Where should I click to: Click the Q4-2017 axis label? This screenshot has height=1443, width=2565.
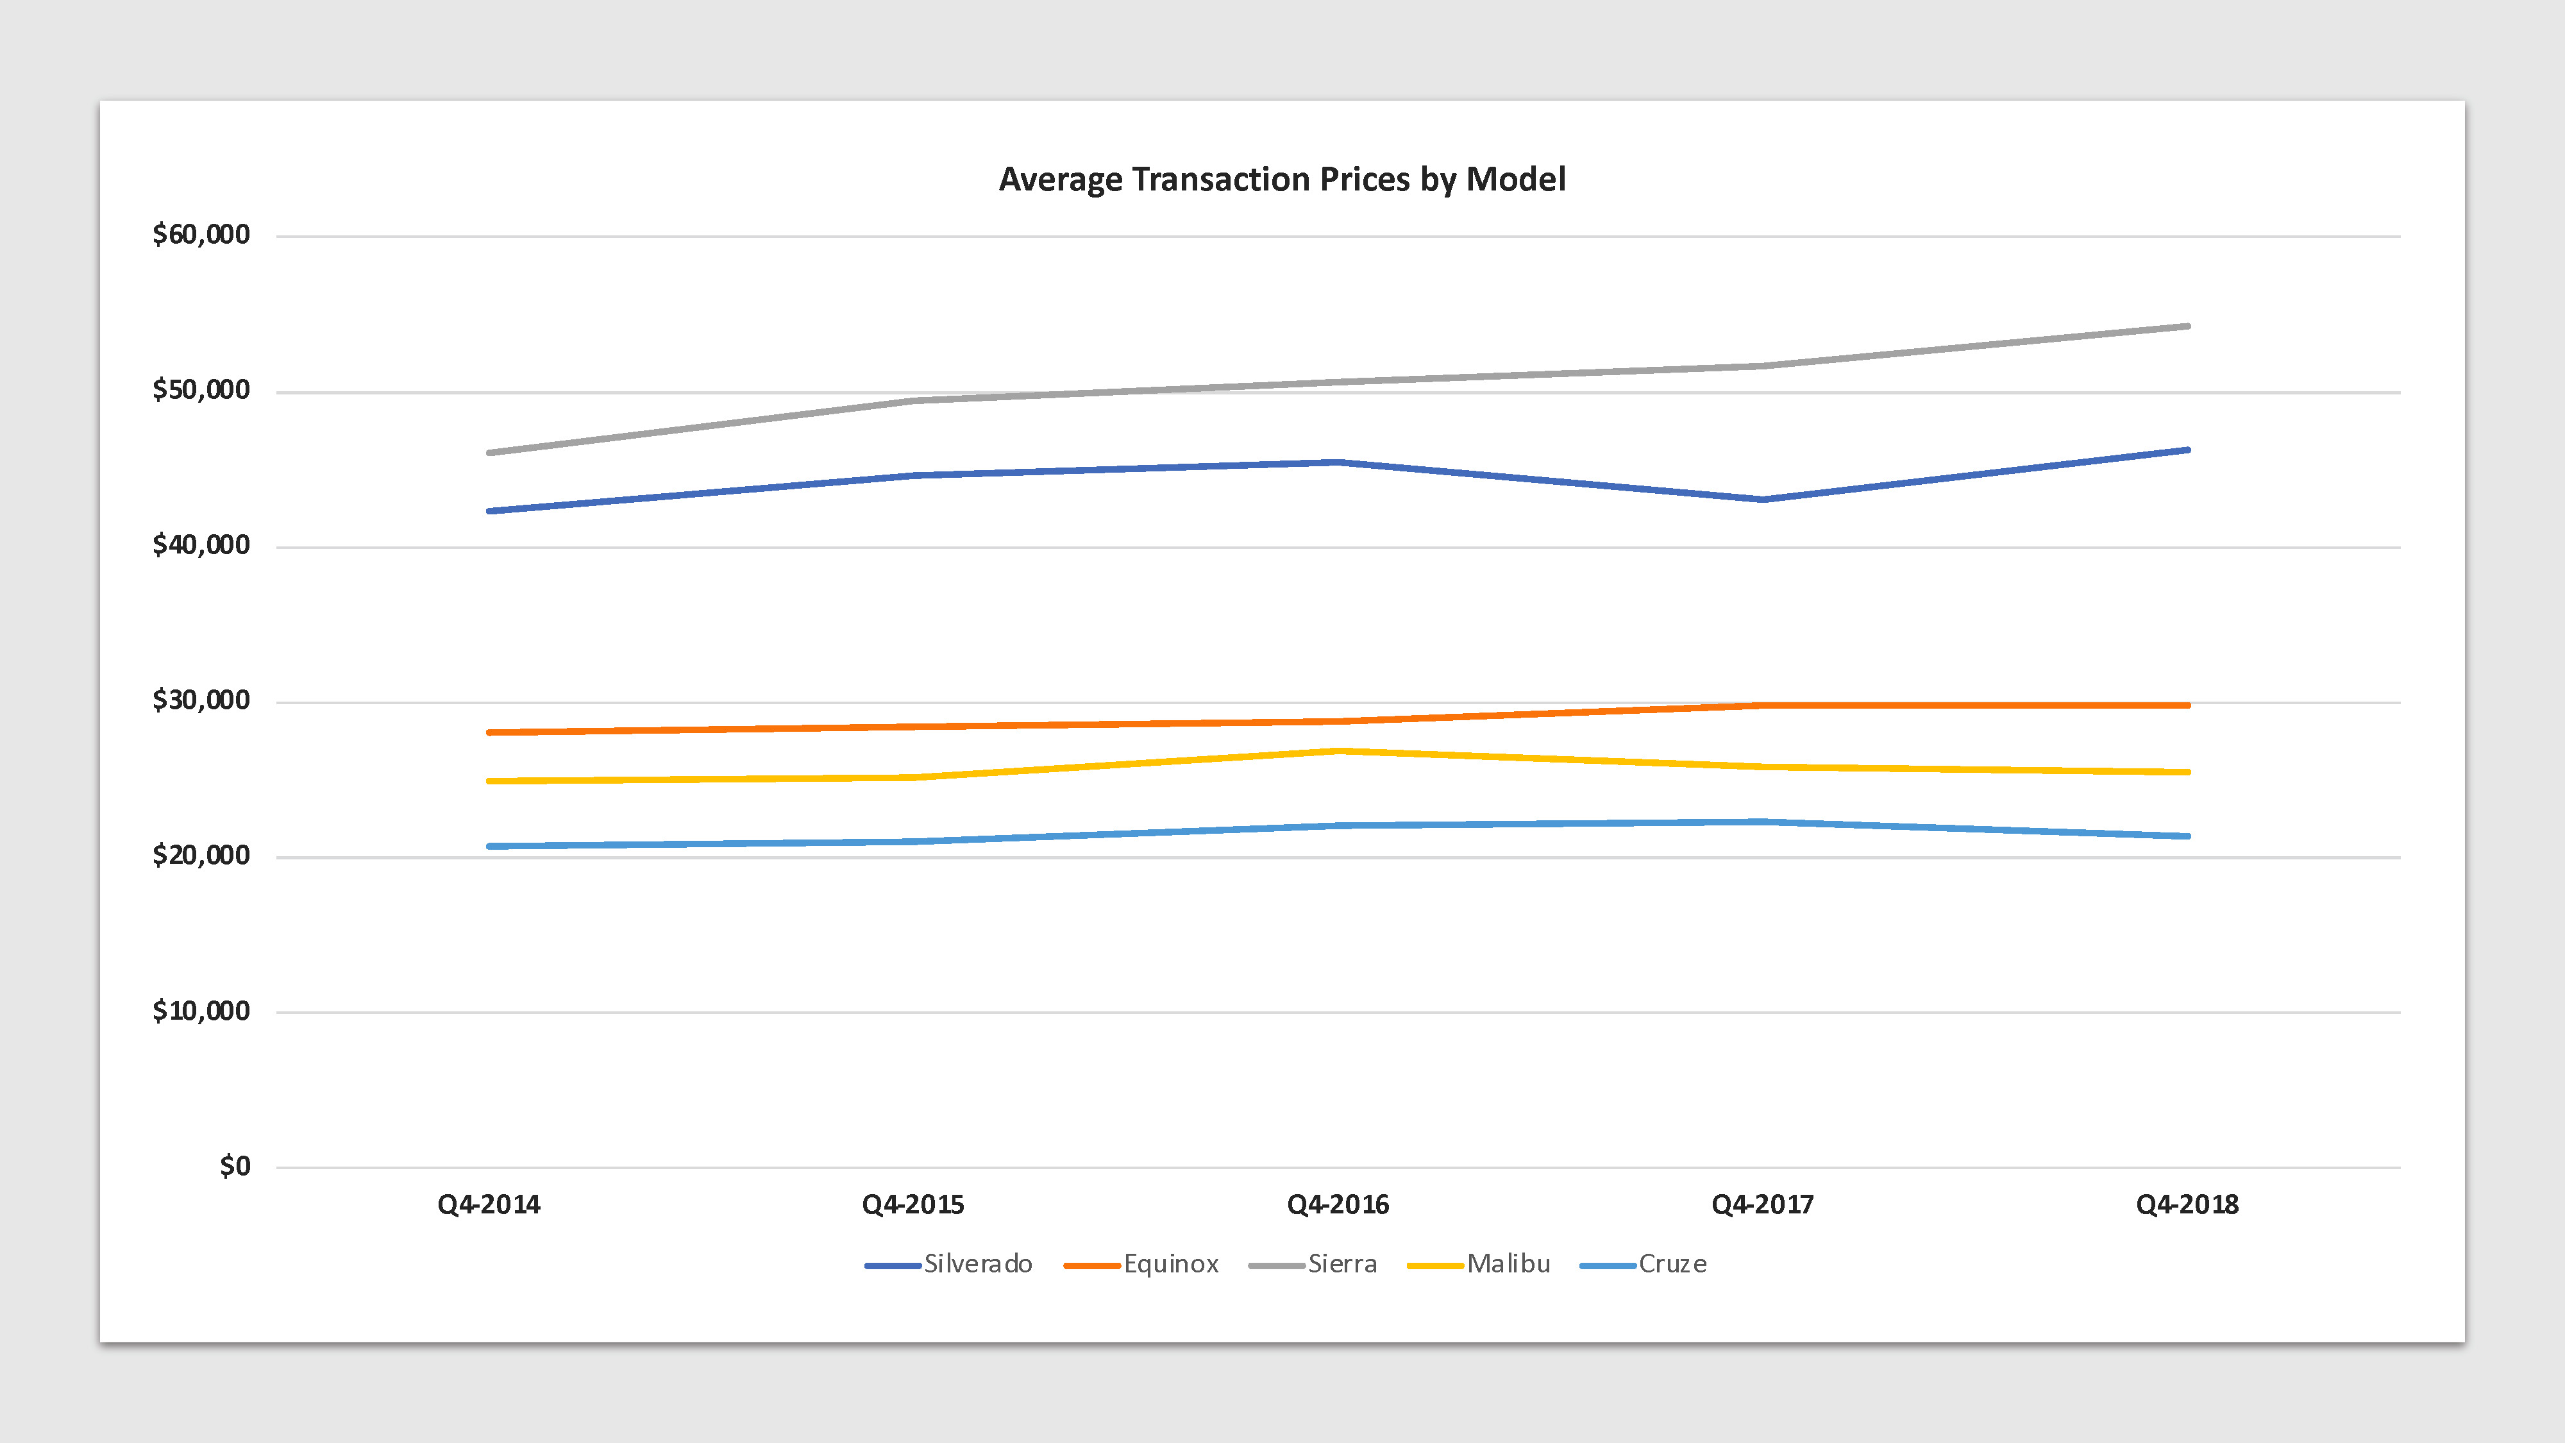(1762, 1205)
